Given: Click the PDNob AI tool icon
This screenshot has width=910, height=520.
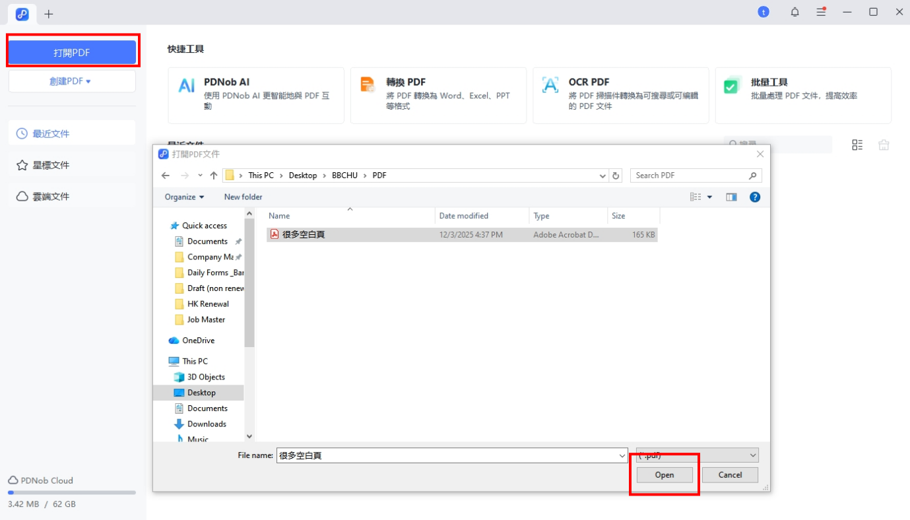Looking at the screenshot, I should 187,86.
